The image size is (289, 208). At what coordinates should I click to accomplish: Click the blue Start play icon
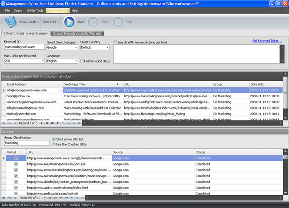pos(69,22)
